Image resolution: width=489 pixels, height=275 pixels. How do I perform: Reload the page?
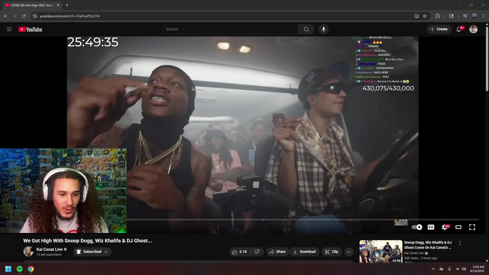coord(24,16)
